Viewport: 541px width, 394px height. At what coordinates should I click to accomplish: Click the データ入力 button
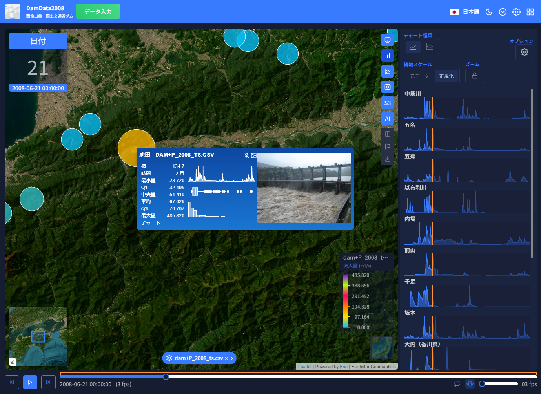(98, 11)
